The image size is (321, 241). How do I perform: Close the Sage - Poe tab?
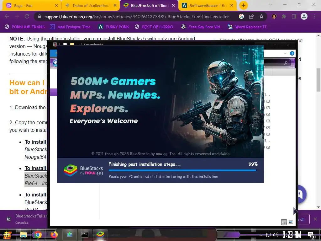(56, 6)
